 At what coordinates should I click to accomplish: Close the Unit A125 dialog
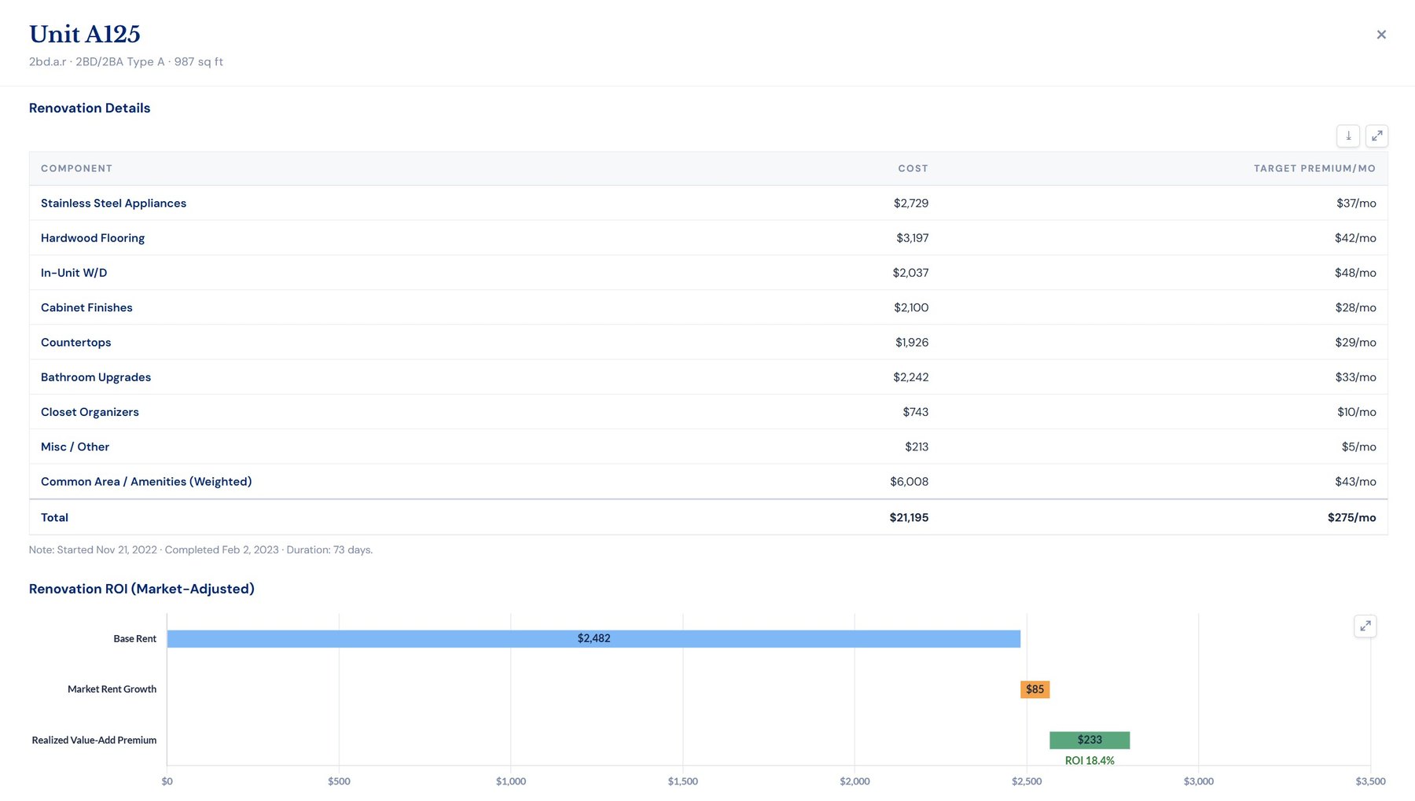pyautogui.click(x=1381, y=35)
